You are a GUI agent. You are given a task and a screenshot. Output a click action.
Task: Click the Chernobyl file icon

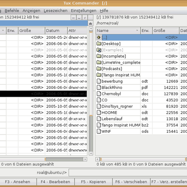click(99, 93)
